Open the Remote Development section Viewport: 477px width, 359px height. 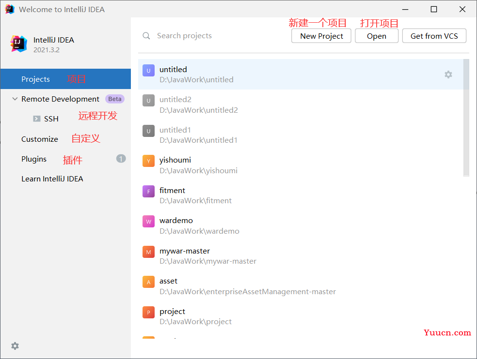coord(60,99)
